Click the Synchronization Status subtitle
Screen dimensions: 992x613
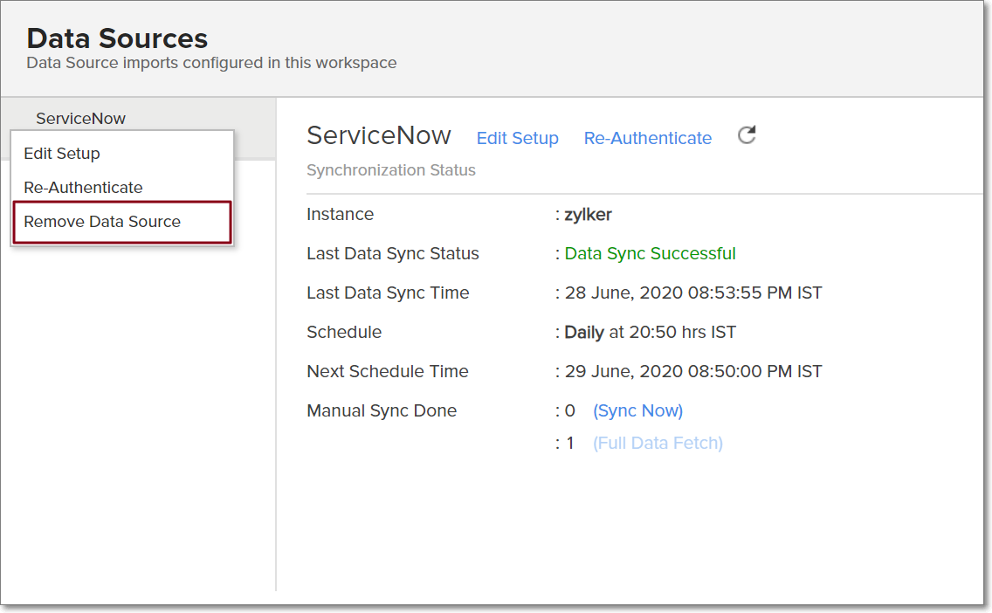(x=390, y=170)
